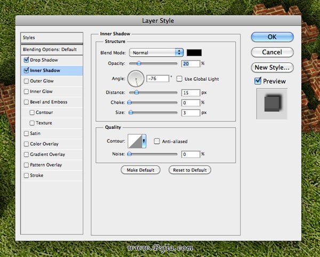Enable the Use Global Light checkbox

pos(180,79)
